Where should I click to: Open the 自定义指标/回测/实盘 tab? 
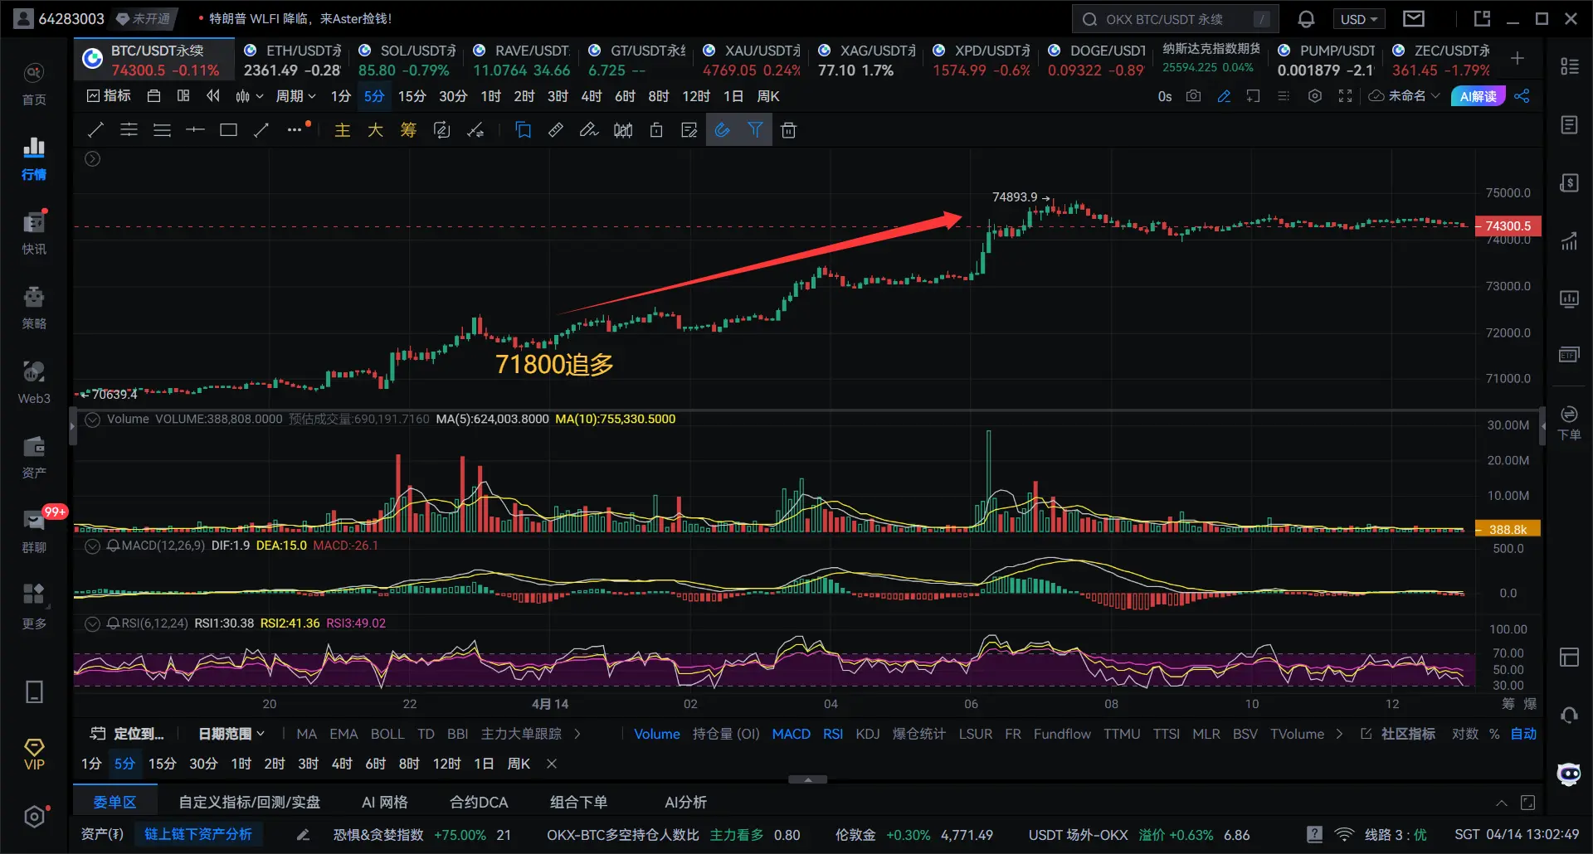click(x=250, y=803)
